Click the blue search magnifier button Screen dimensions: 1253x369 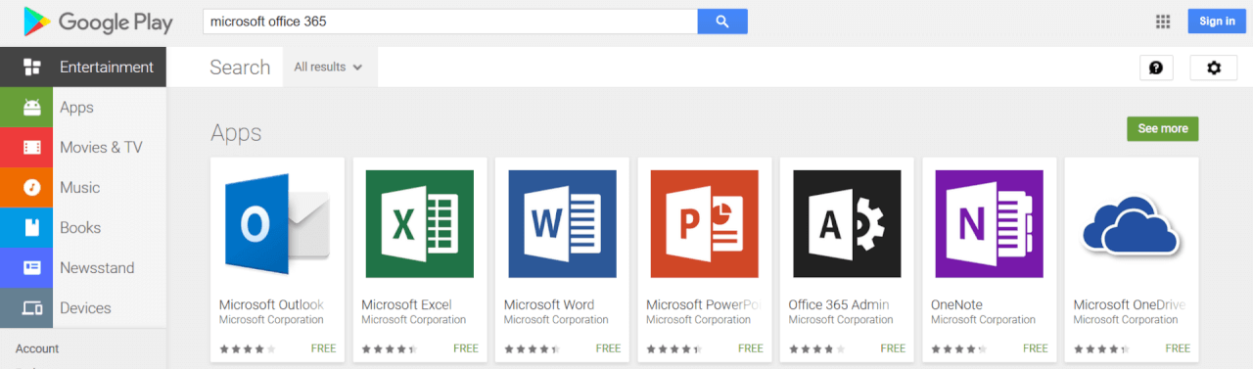pyautogui.click(x=722, y=21)
